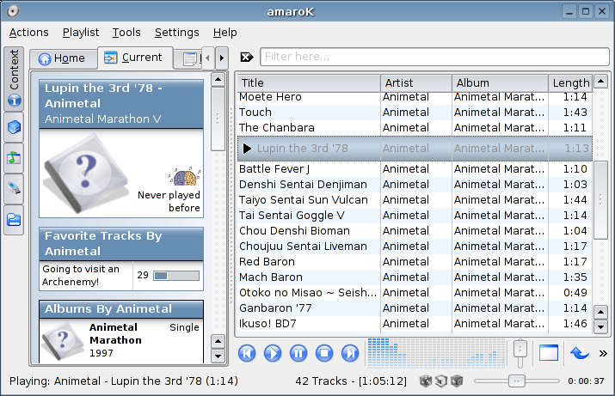This screenshot has height=396, width=615.
Task: Stop playback button
Action: pyautogui.click(x=324, y=353)
